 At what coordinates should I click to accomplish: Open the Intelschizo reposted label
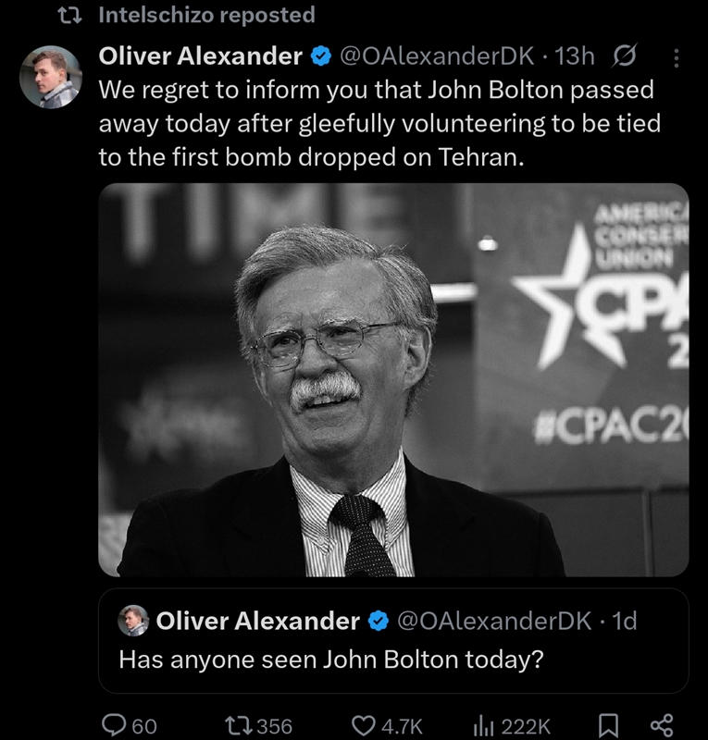(x=206, y=15)
